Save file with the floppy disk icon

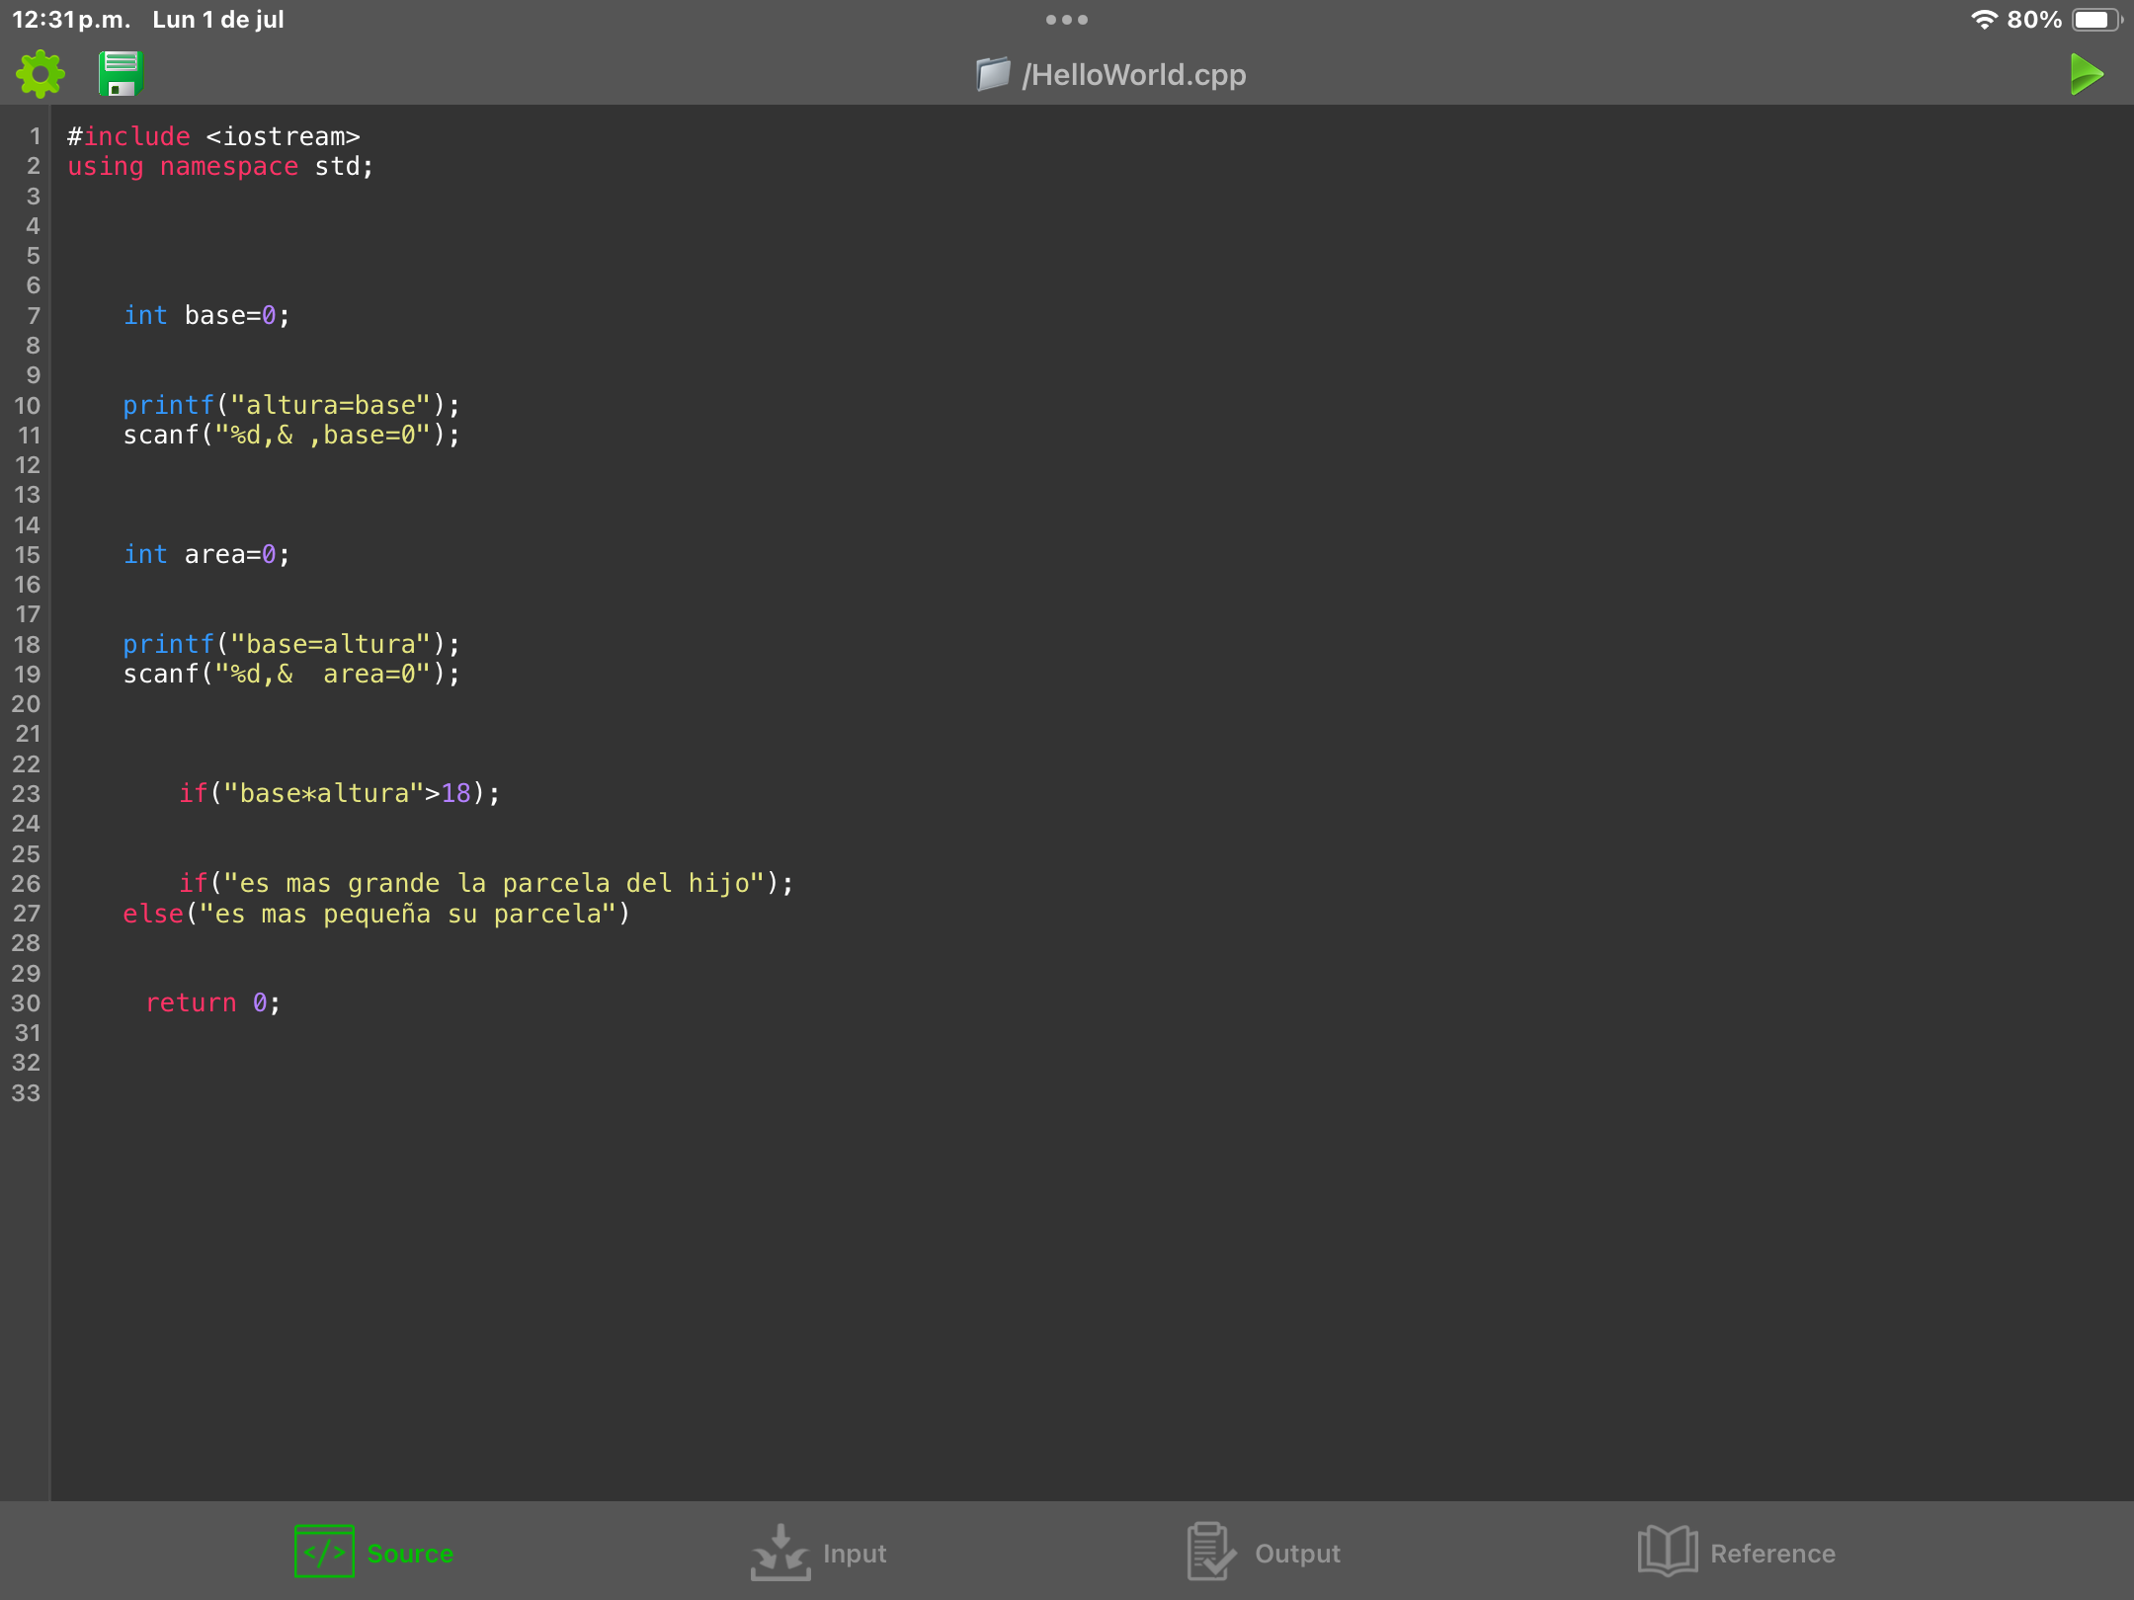click(121, 74)
